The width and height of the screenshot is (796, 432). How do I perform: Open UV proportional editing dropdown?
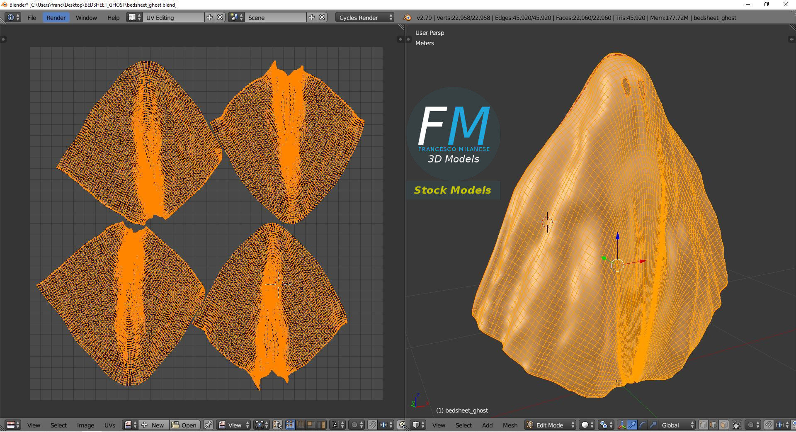point(357,425)
